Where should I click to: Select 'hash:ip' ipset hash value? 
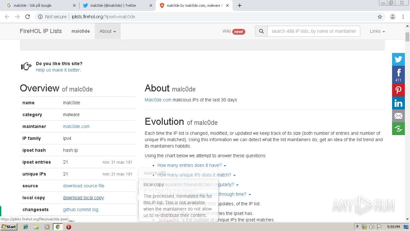(70, 150)
